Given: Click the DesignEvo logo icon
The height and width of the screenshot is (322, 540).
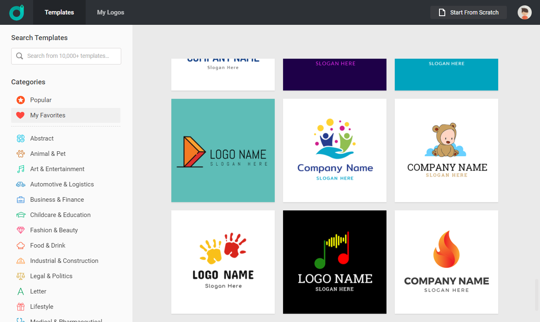Looking at the screenshot, I should coord(17,12).
